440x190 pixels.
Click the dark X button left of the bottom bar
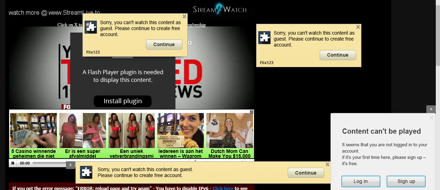[x=71, y=165]
